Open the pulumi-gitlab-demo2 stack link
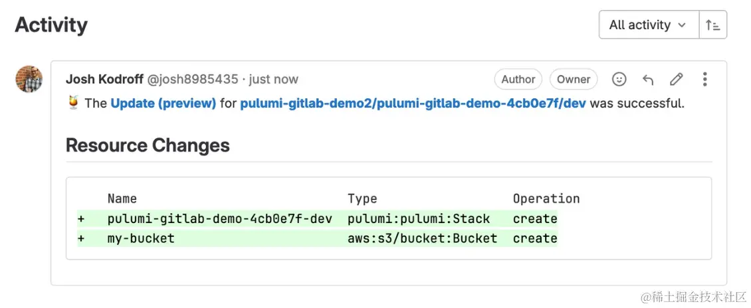The image size is (751, 308). pyautogui.click(x=413, y=104)
